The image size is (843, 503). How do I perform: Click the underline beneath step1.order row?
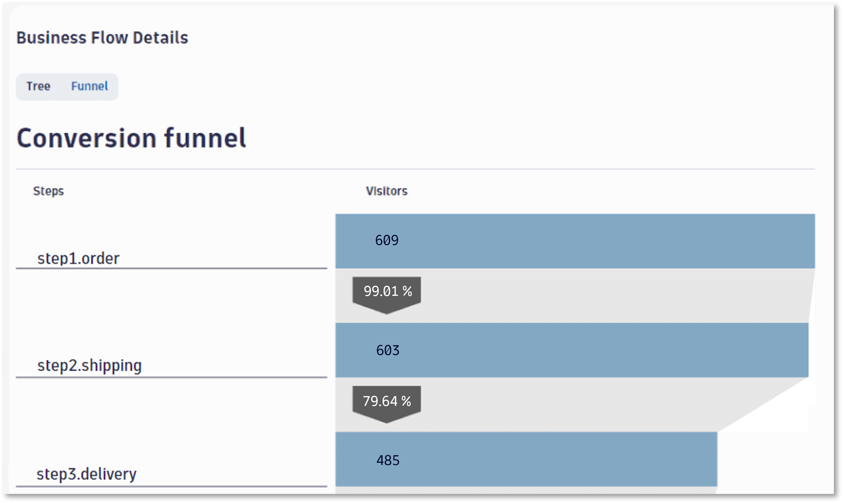tap(169, 269)
